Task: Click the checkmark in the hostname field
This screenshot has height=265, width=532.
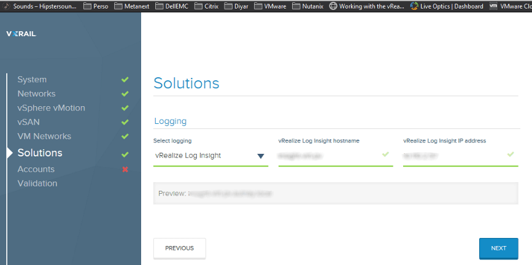Action: 385,154
